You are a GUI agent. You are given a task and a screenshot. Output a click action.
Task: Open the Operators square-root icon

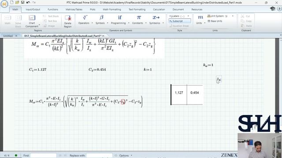click(x=85, y=18)
